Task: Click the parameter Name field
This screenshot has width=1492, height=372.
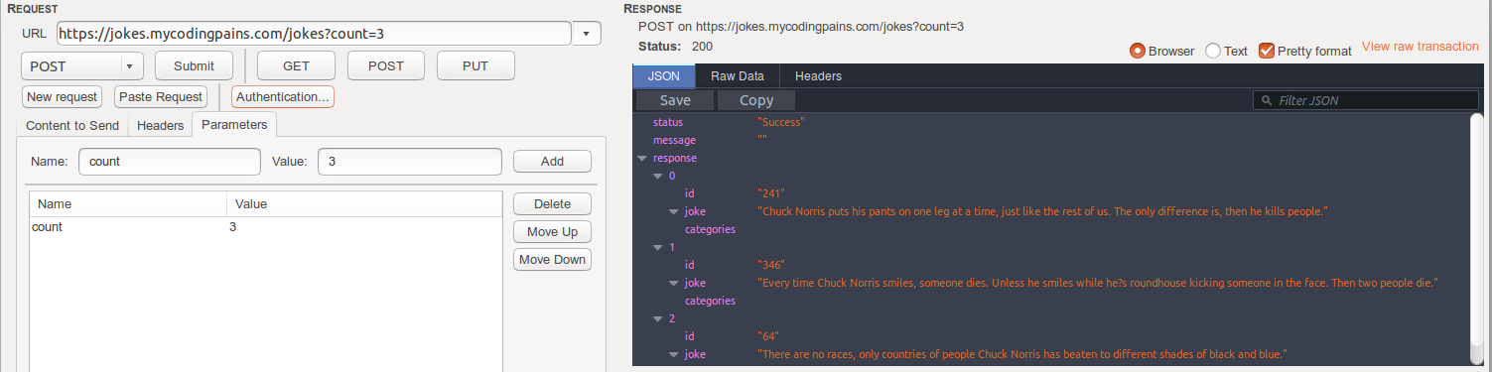Action: (169, 161)
